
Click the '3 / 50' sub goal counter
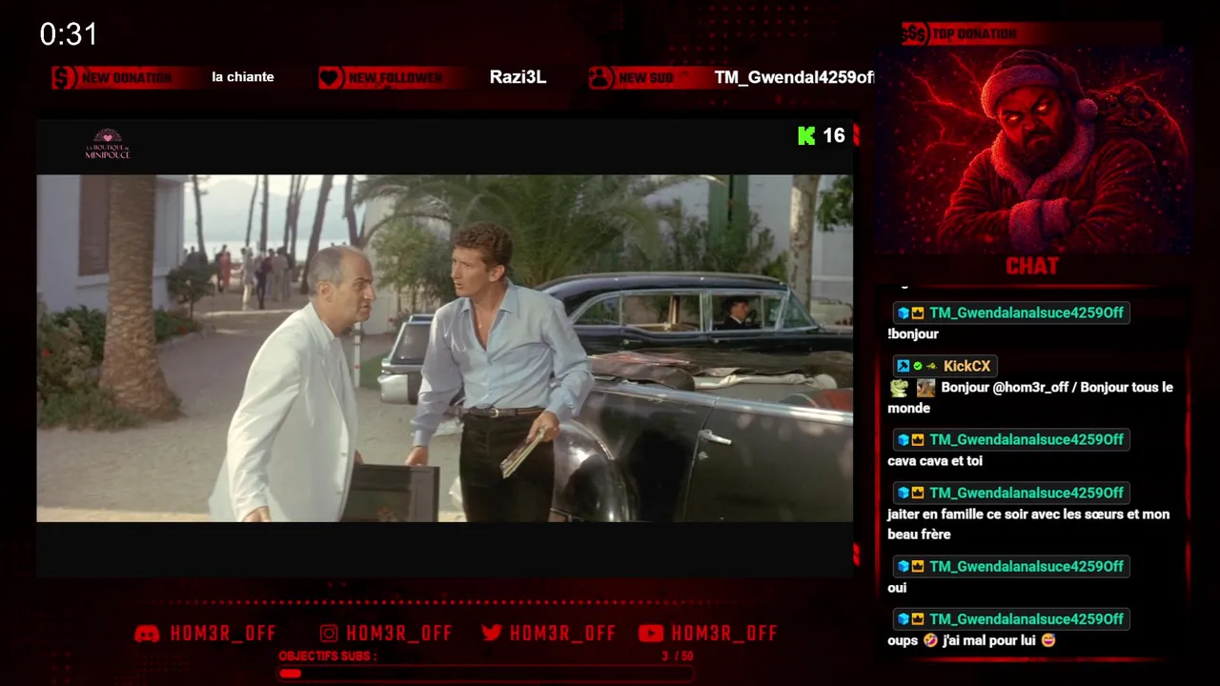pos(678,656)
